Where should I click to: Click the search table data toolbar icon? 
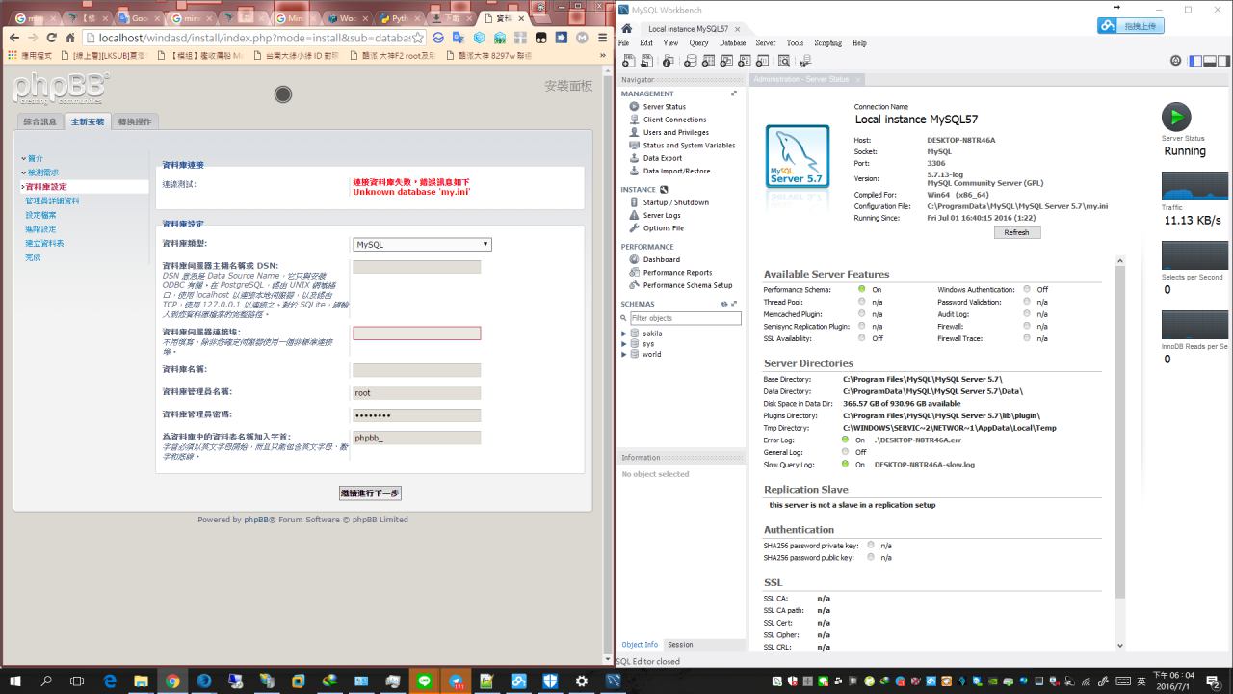click(x=784, y=61)
